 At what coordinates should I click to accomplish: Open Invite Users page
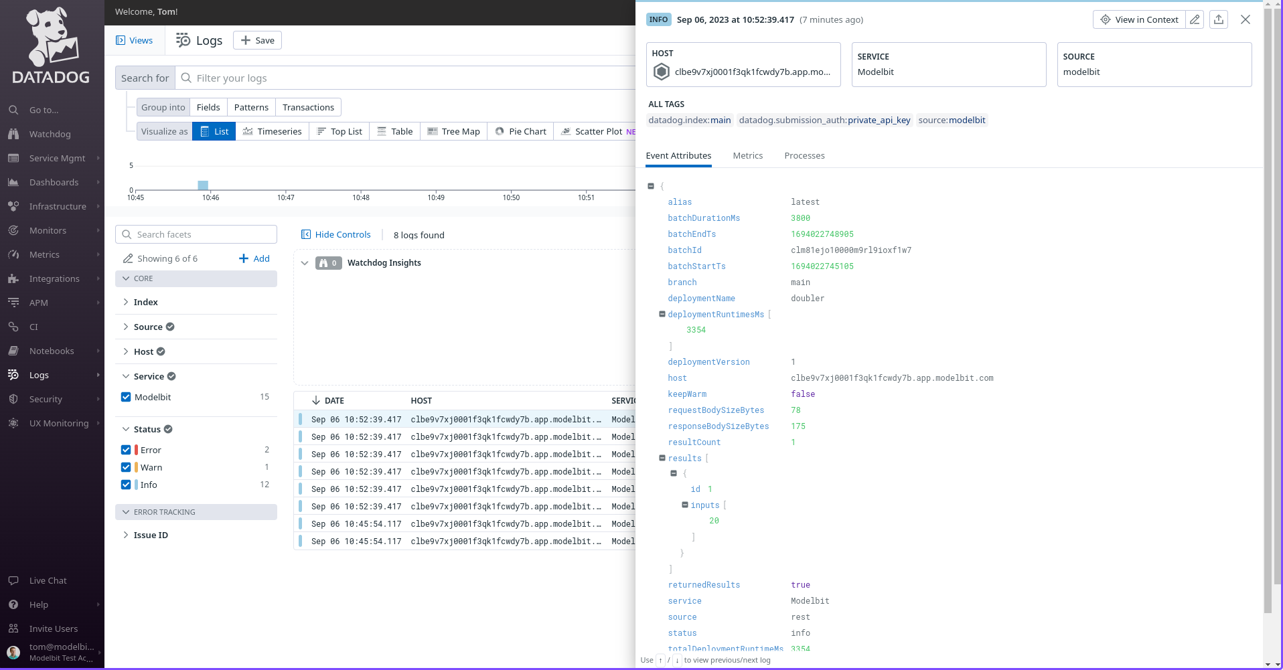click(x=52, y=629)
